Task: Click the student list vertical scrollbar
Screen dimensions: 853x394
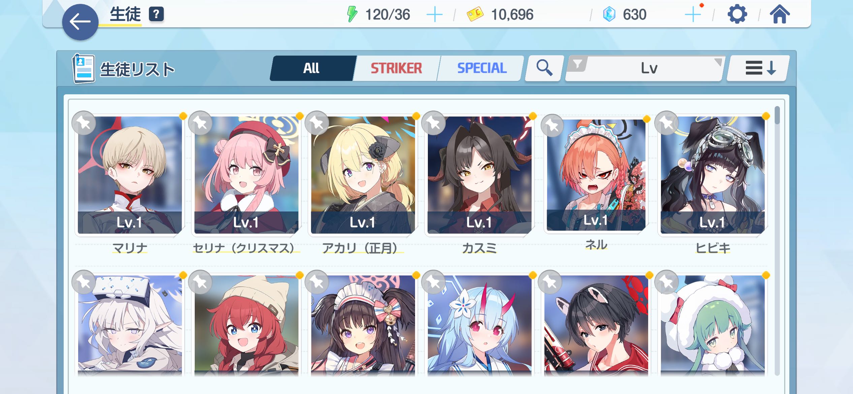Action: [x=777, y=241]
